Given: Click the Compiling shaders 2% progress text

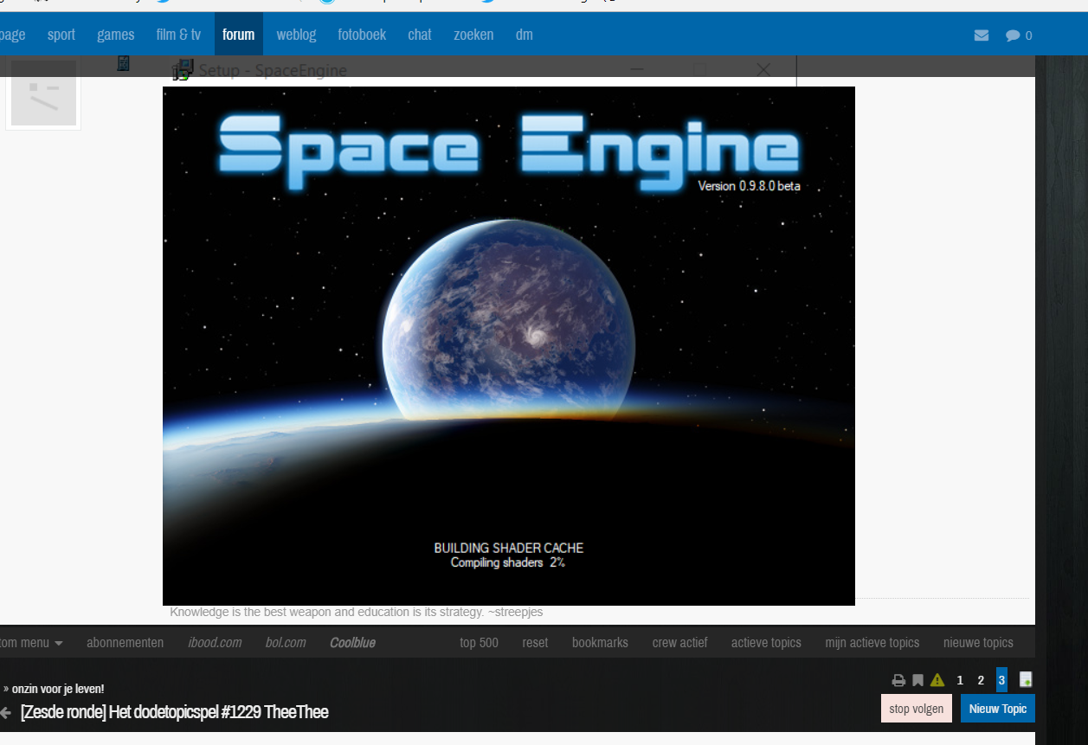Looking at the screenshot, I should (x=508, y=562).
